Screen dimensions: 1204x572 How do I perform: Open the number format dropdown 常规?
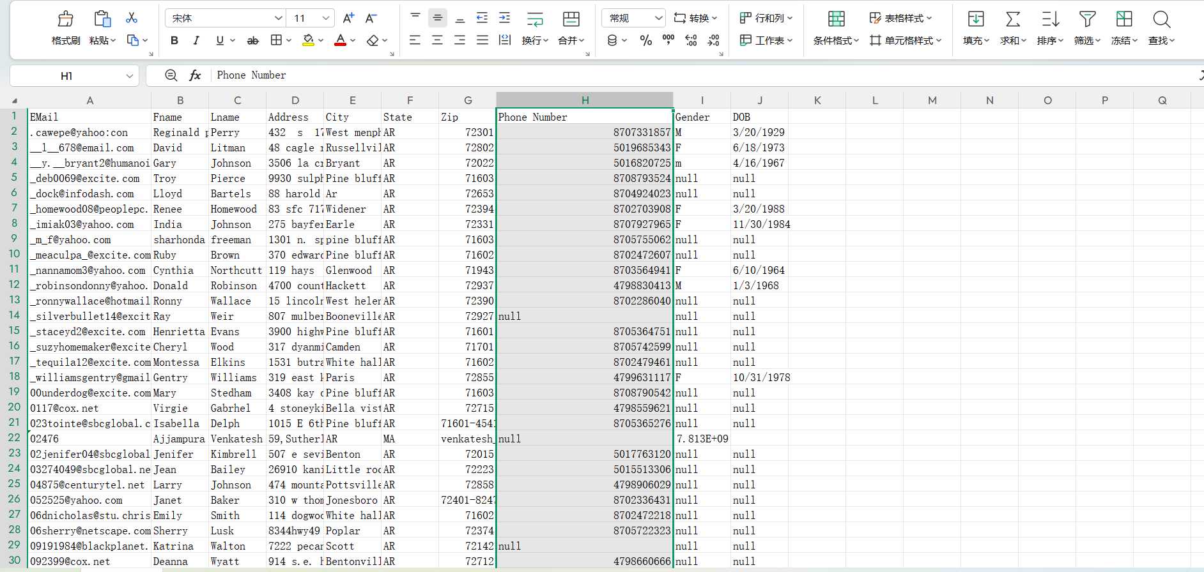coord(634,18)
